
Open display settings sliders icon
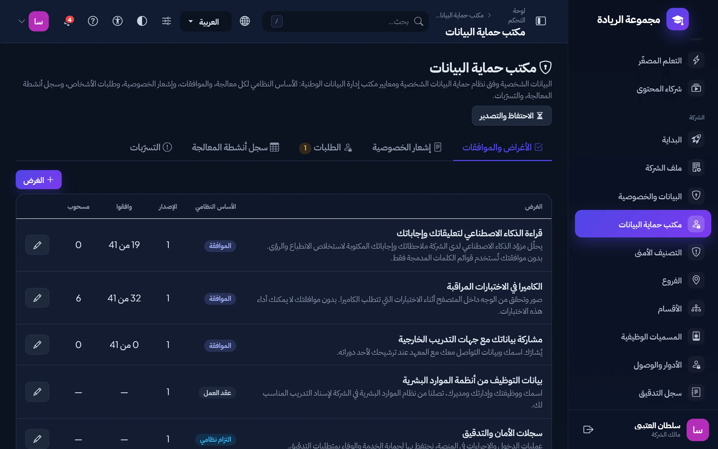[166, 21]
